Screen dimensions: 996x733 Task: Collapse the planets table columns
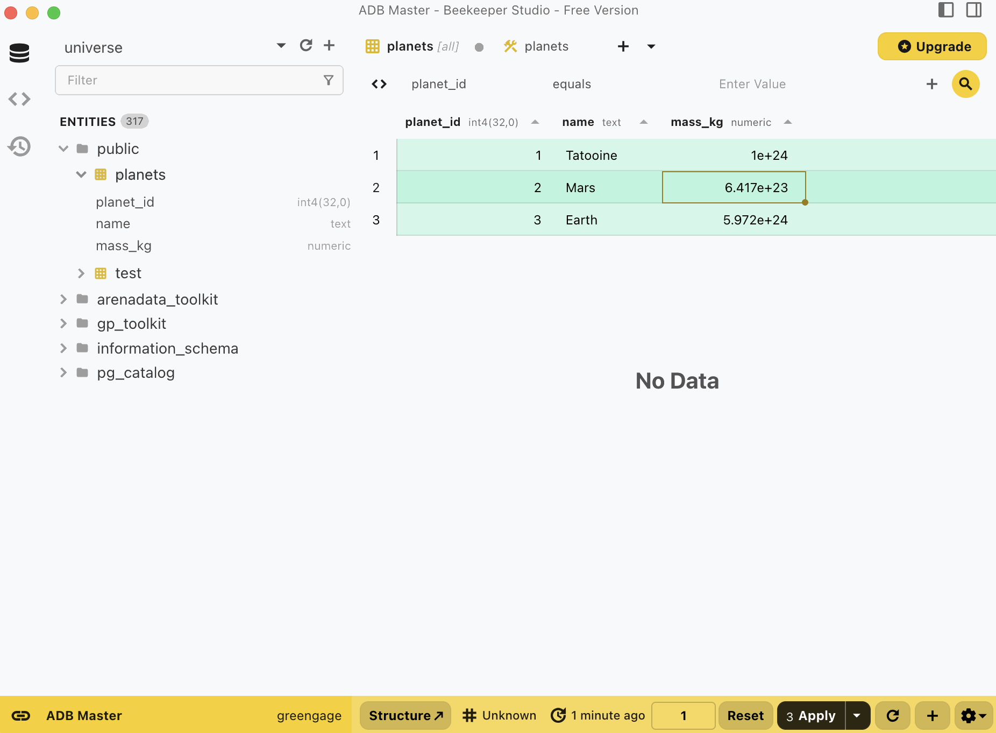(x=81, y=174)
